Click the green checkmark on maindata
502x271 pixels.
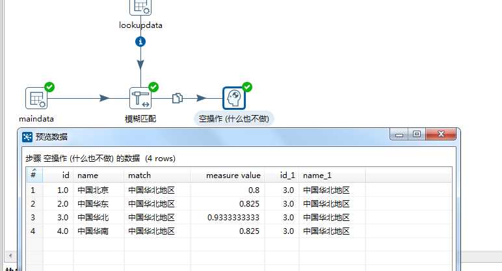pyautogui.click(x=49, y=87)
